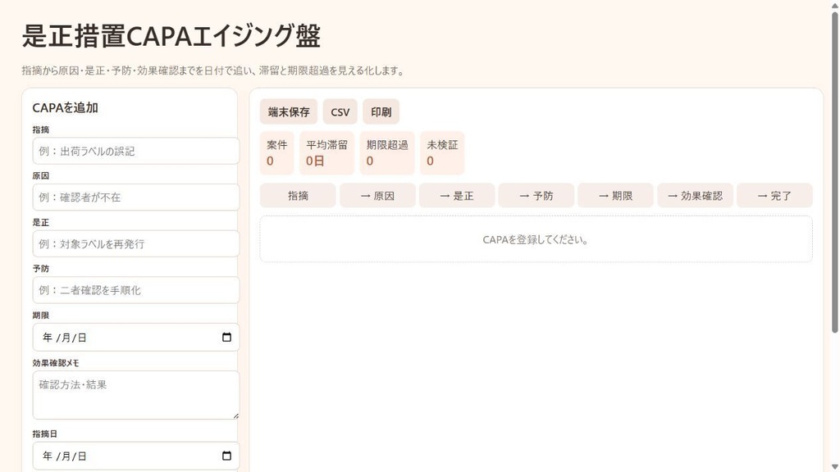
Task: Select the 指摘 stage header
Action: [298, 195]
